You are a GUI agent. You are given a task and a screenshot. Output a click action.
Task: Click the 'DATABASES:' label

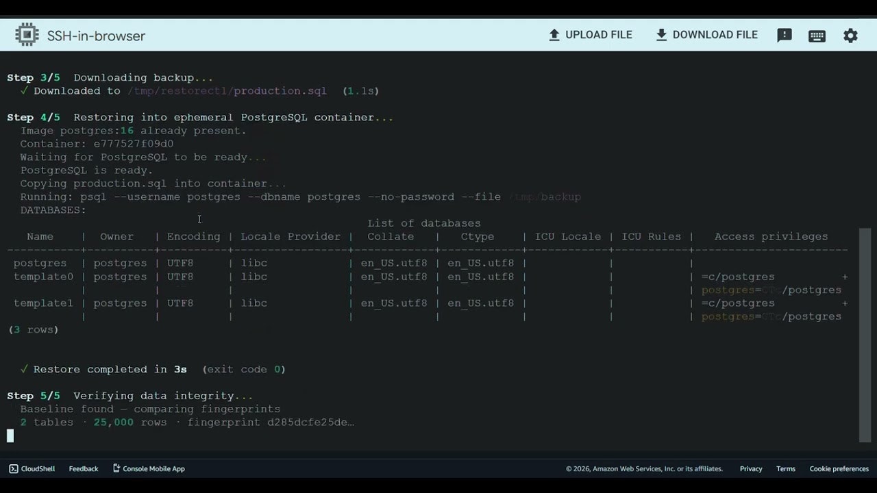(53, 210)
